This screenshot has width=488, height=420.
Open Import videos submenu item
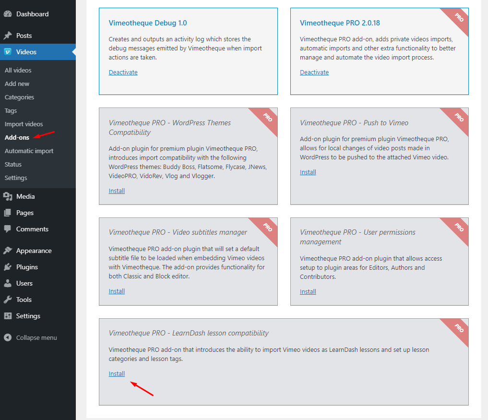coord(24,124)
